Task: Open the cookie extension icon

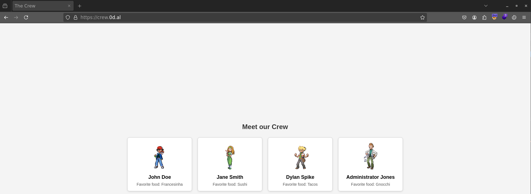Action: pos(514,17)
